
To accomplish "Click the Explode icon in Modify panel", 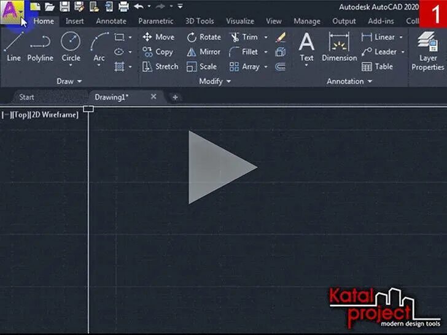I will click(x=281, y=52).
